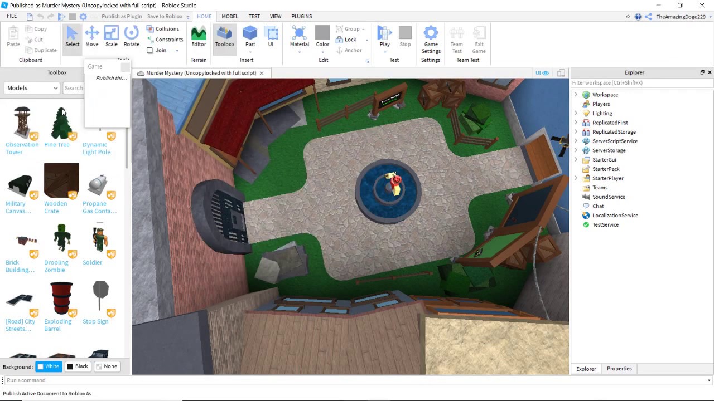Switch to the Explorer bottom tab
Image resolution: width=714 pixels, height=401 pixels.
[586, 369]
